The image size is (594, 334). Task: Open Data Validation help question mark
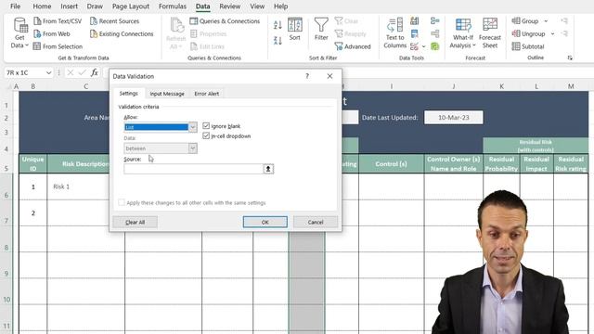pyautogui.click(x=307, y=76)
